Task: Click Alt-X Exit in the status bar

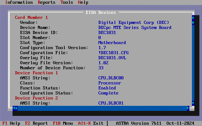Action: (x=91, y=123)
